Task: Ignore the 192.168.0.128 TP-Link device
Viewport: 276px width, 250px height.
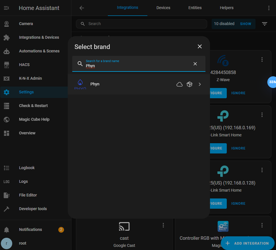Action: [238, 204]
